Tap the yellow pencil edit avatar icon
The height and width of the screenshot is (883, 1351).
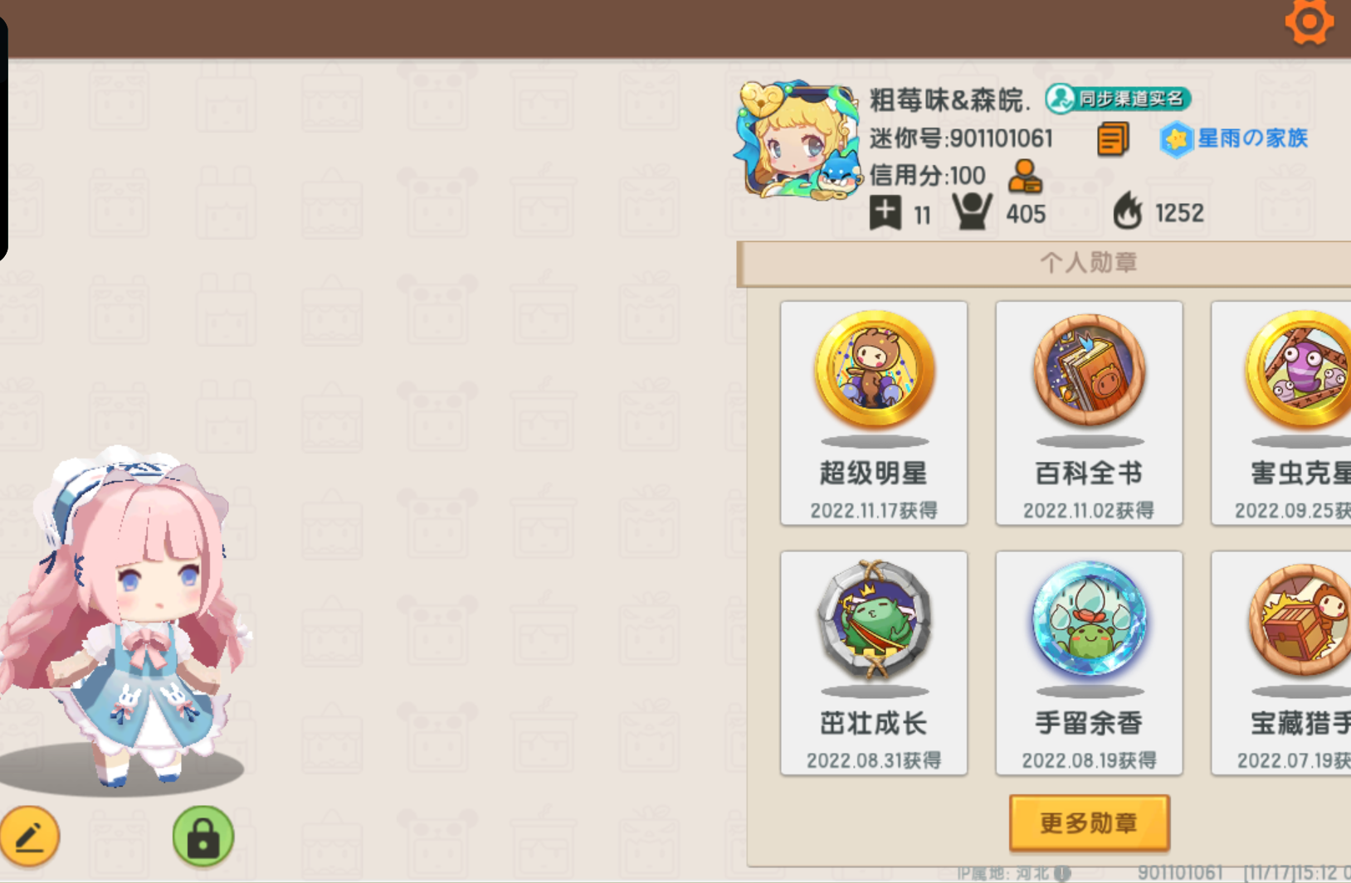[x=30, y=836]
